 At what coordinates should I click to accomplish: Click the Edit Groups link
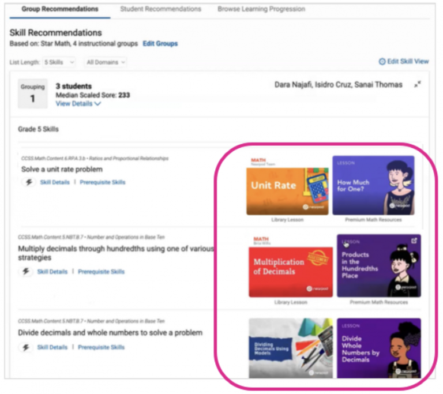160,44
